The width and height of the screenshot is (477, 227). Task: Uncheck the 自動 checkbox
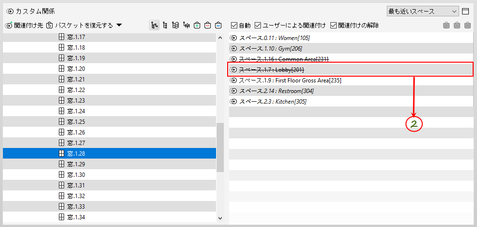(x=234, y=26)
